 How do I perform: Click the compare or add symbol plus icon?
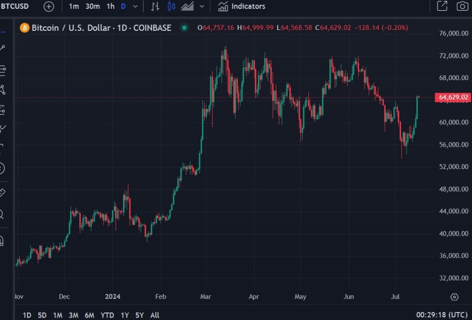pos(49,6)
